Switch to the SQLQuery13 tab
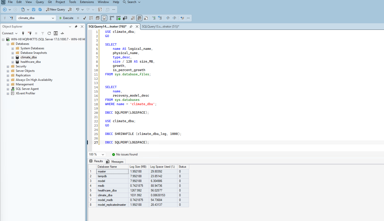 [160, 27]
